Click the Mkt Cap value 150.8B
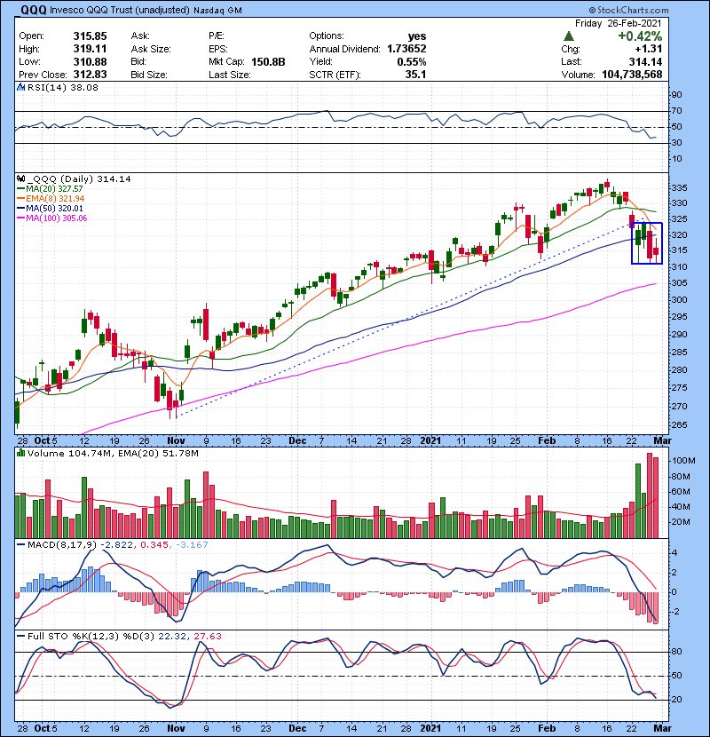Screen dimensions: 710x737 pyautogui.click(x=268, y=62)
